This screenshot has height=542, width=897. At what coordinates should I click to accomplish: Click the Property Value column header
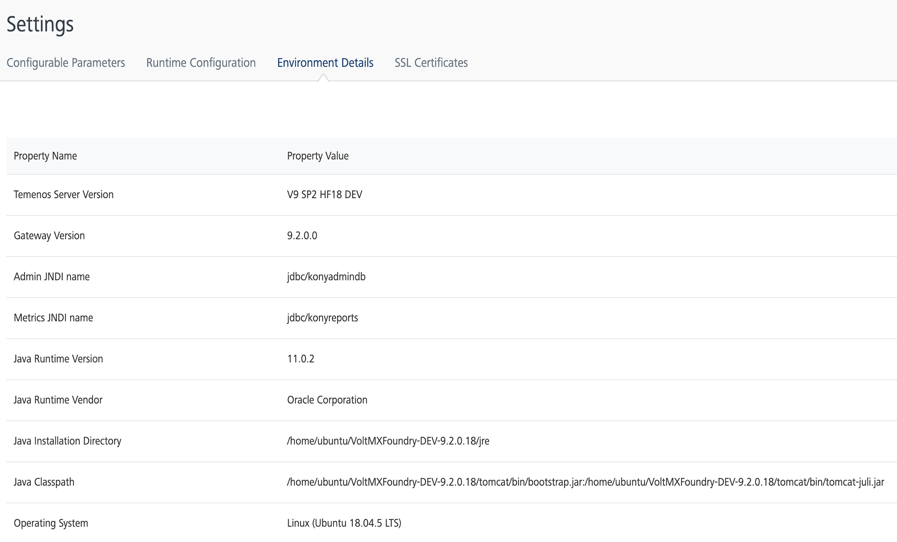[317, 156]
